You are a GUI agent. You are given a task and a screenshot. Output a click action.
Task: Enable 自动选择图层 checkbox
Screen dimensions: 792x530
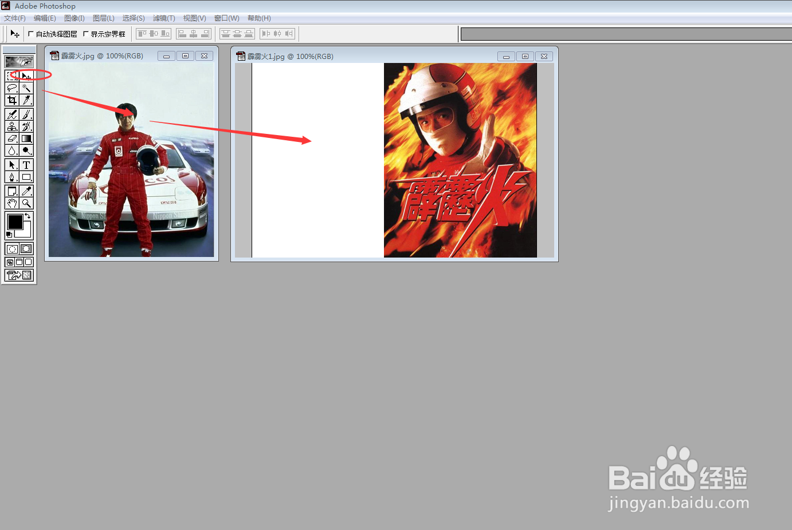tap(31, 34)
